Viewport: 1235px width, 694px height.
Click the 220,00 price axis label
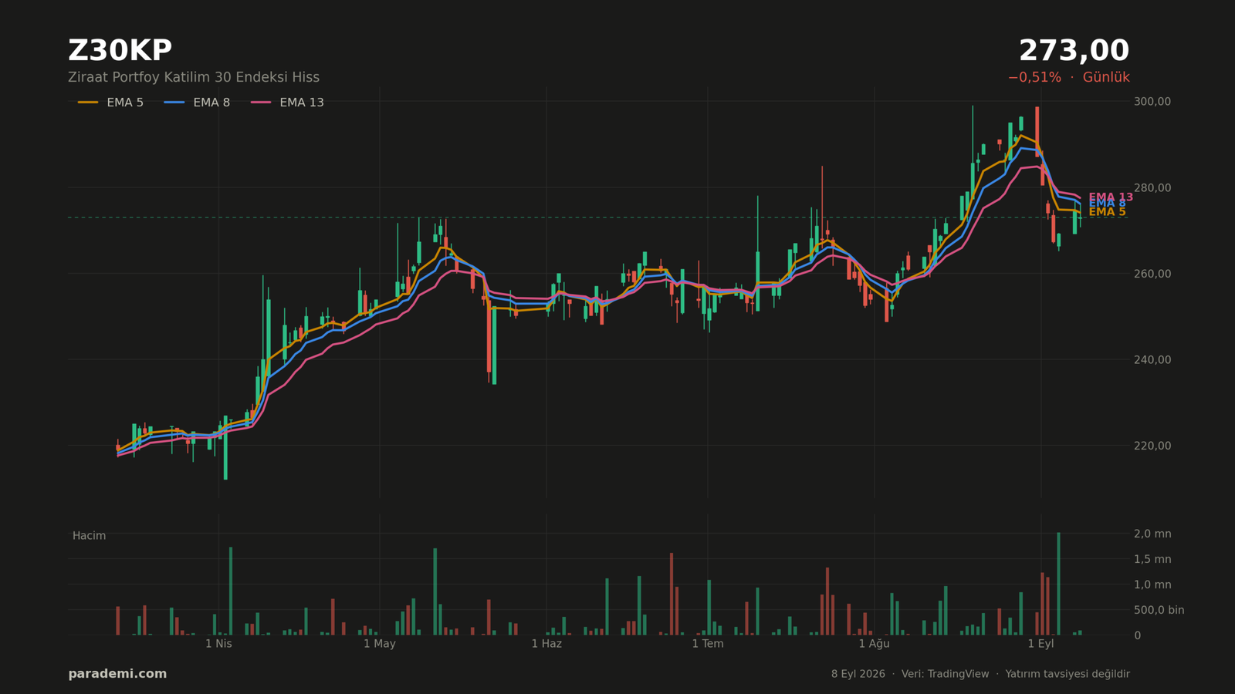(1152, 446)
